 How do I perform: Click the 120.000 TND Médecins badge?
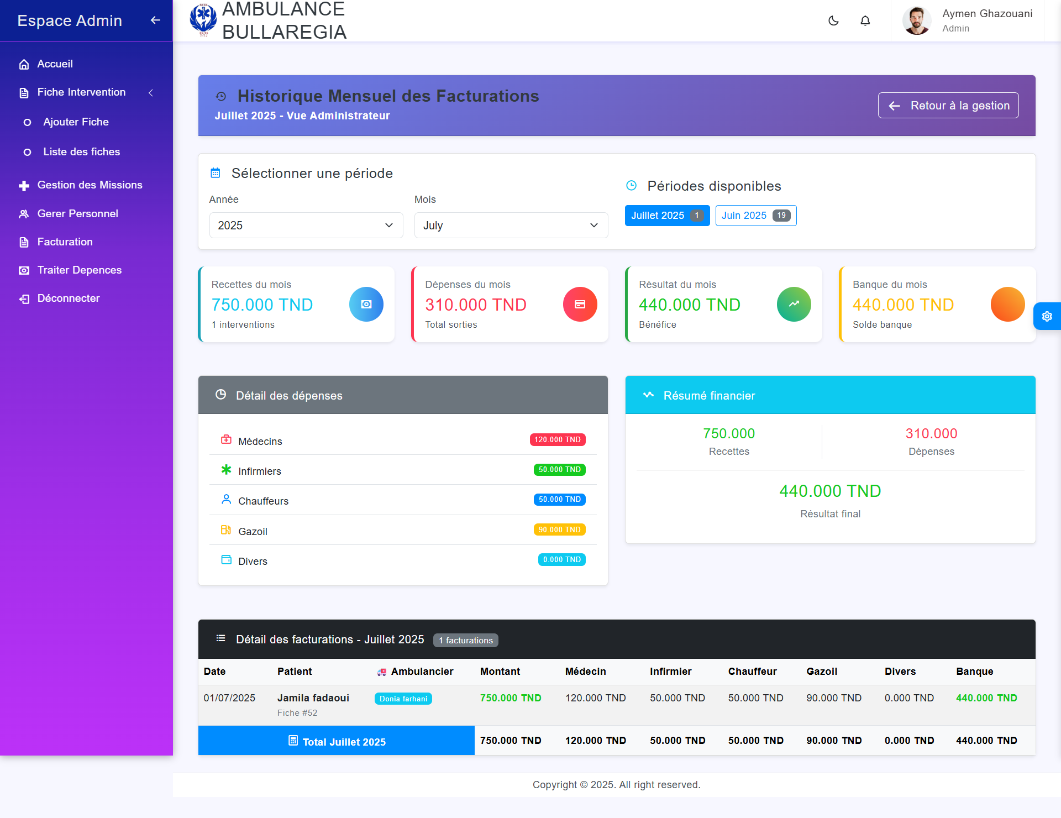point(558,440)
